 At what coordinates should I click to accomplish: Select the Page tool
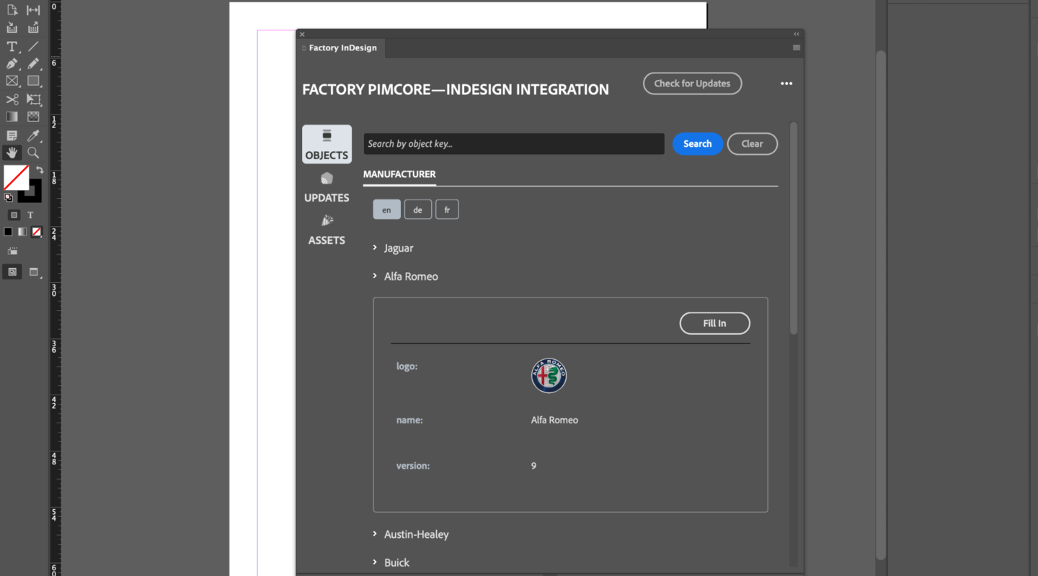pos(12,10)
